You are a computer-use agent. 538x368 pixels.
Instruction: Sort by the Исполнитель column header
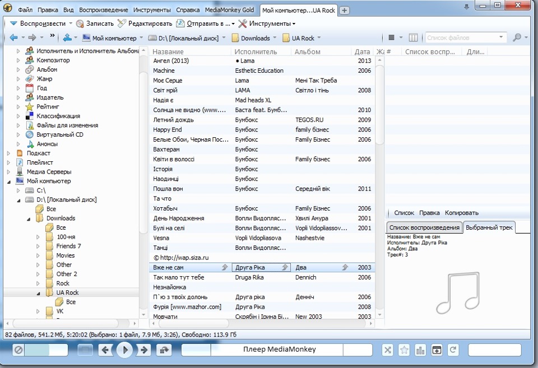[x=256, y=52]
